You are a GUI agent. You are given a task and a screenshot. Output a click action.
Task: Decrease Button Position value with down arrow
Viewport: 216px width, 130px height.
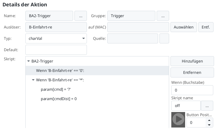pos(209,125)
